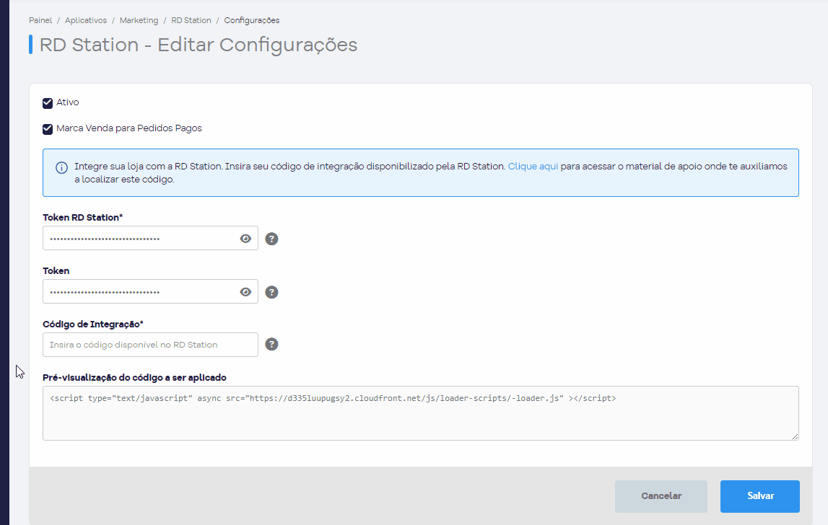Click the 'Código de Integração*' label

point(93,324)
